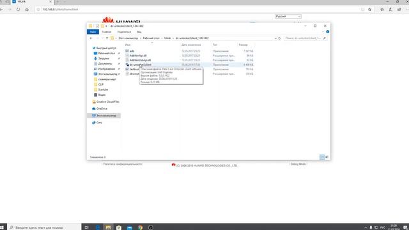
Task: Open Mail app from the taskbar
Action: coord(129,227)
